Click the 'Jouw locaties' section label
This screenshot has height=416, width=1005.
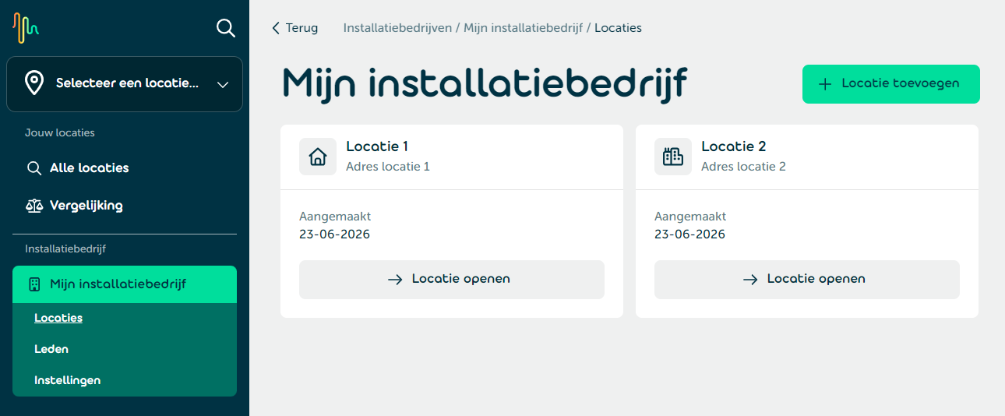pos(60,133)
